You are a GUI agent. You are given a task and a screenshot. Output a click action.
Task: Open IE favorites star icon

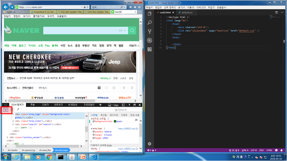click(x=135, y=7)
